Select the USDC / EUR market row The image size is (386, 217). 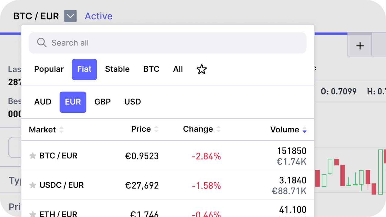point(121,185)
